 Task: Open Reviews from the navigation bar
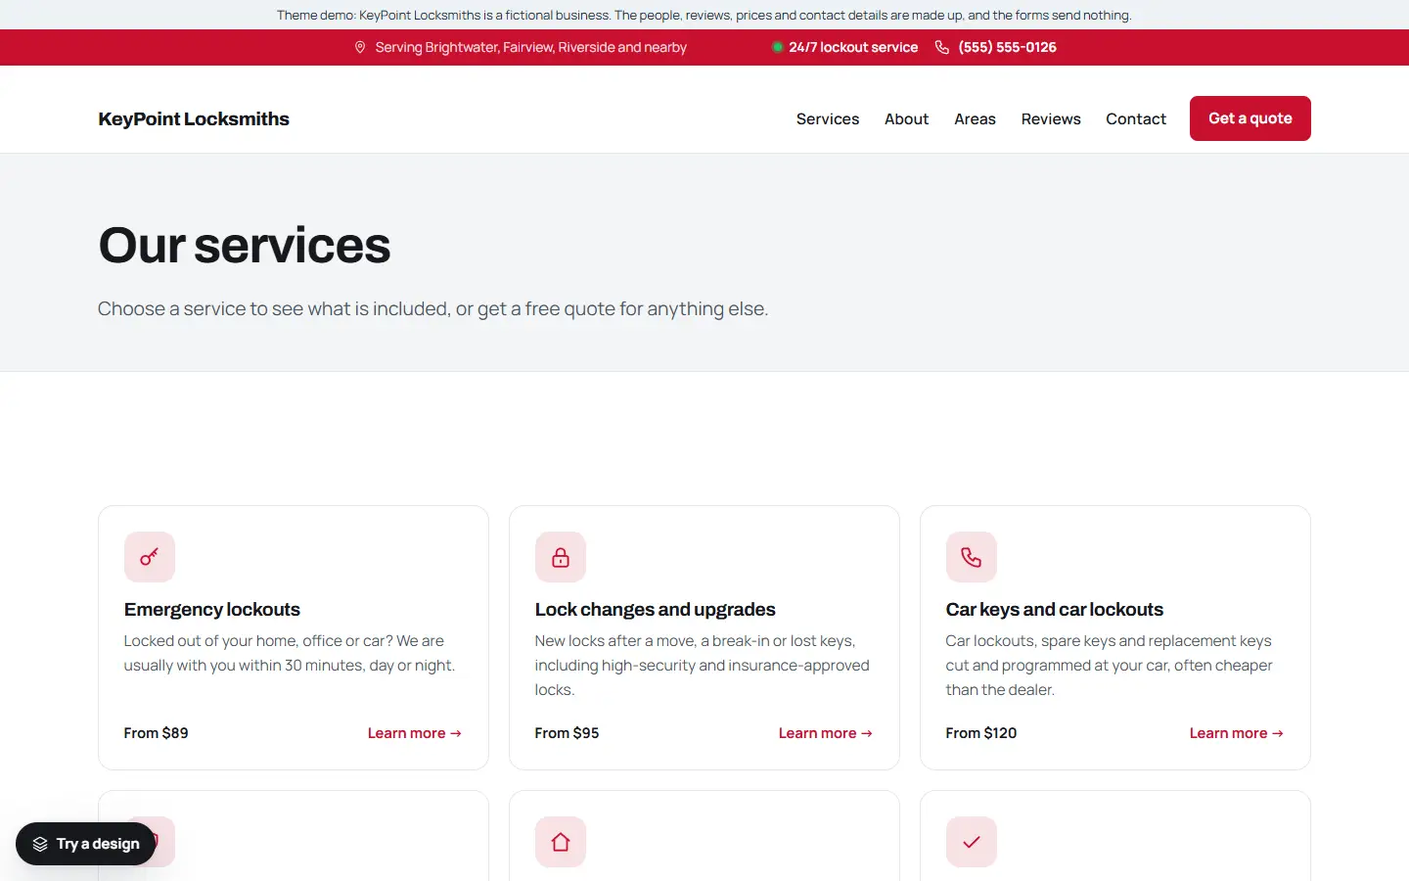(x=1051, y=118)
